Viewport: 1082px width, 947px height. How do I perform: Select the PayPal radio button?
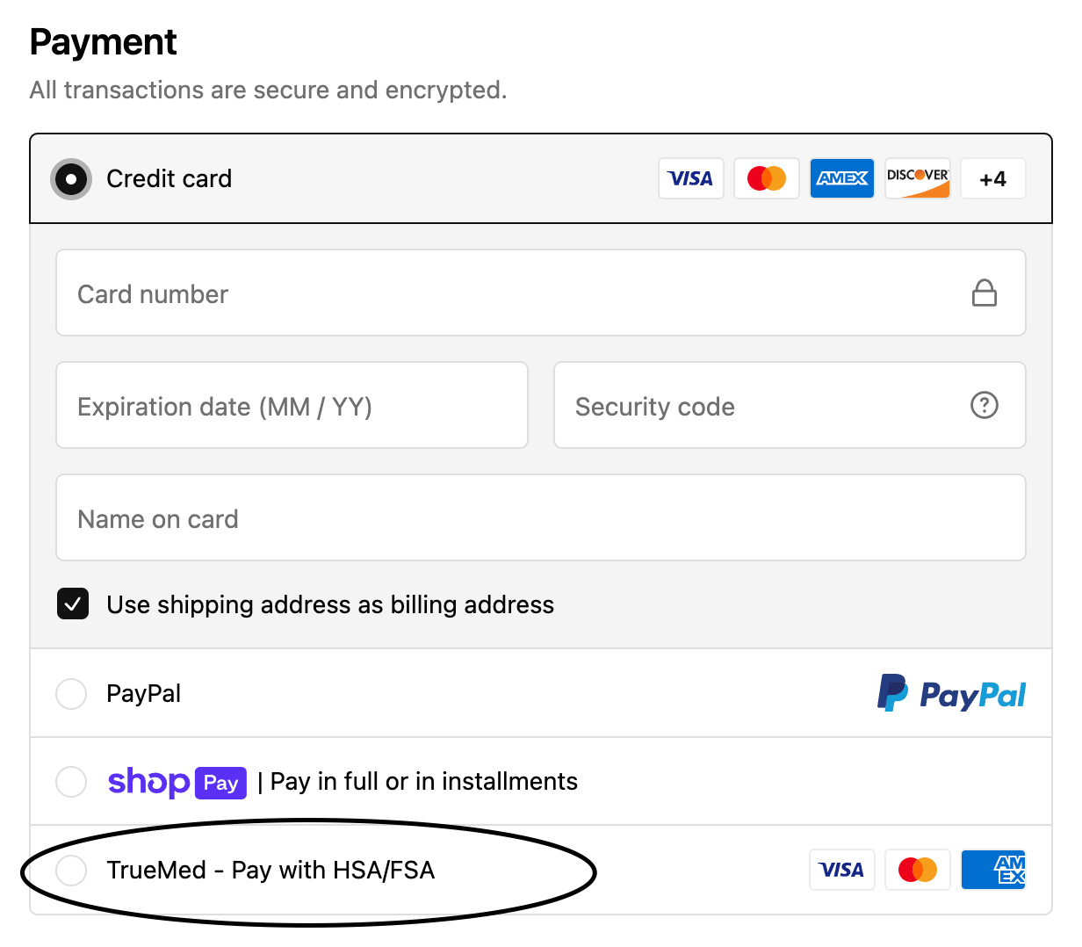click(71, 694)
